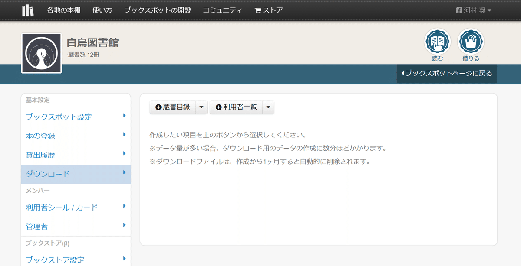Image resolution: width=521 pixels, height=266 pixels.
Task: Click arrow beside 貸出履歴
Action: click(124, 153)
